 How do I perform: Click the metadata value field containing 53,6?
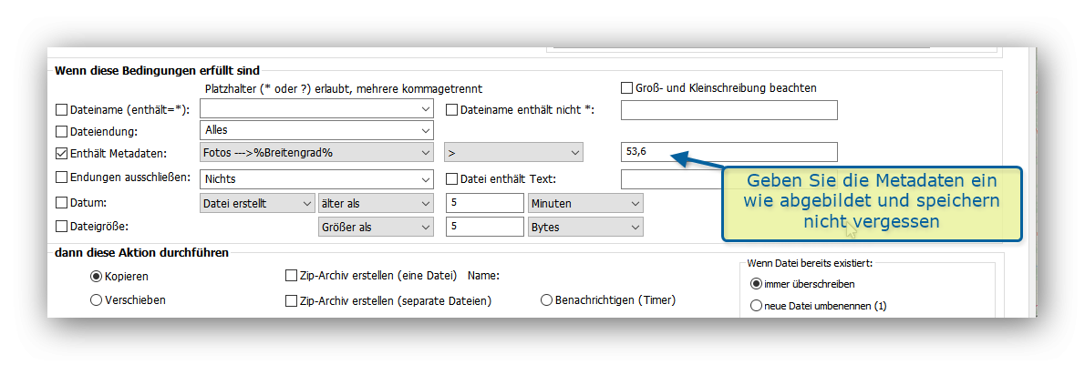click(728, 152)
